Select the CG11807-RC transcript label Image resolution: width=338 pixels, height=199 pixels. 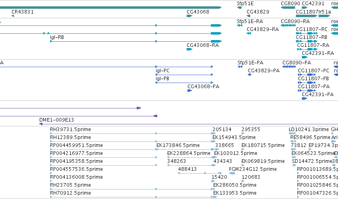312,29
